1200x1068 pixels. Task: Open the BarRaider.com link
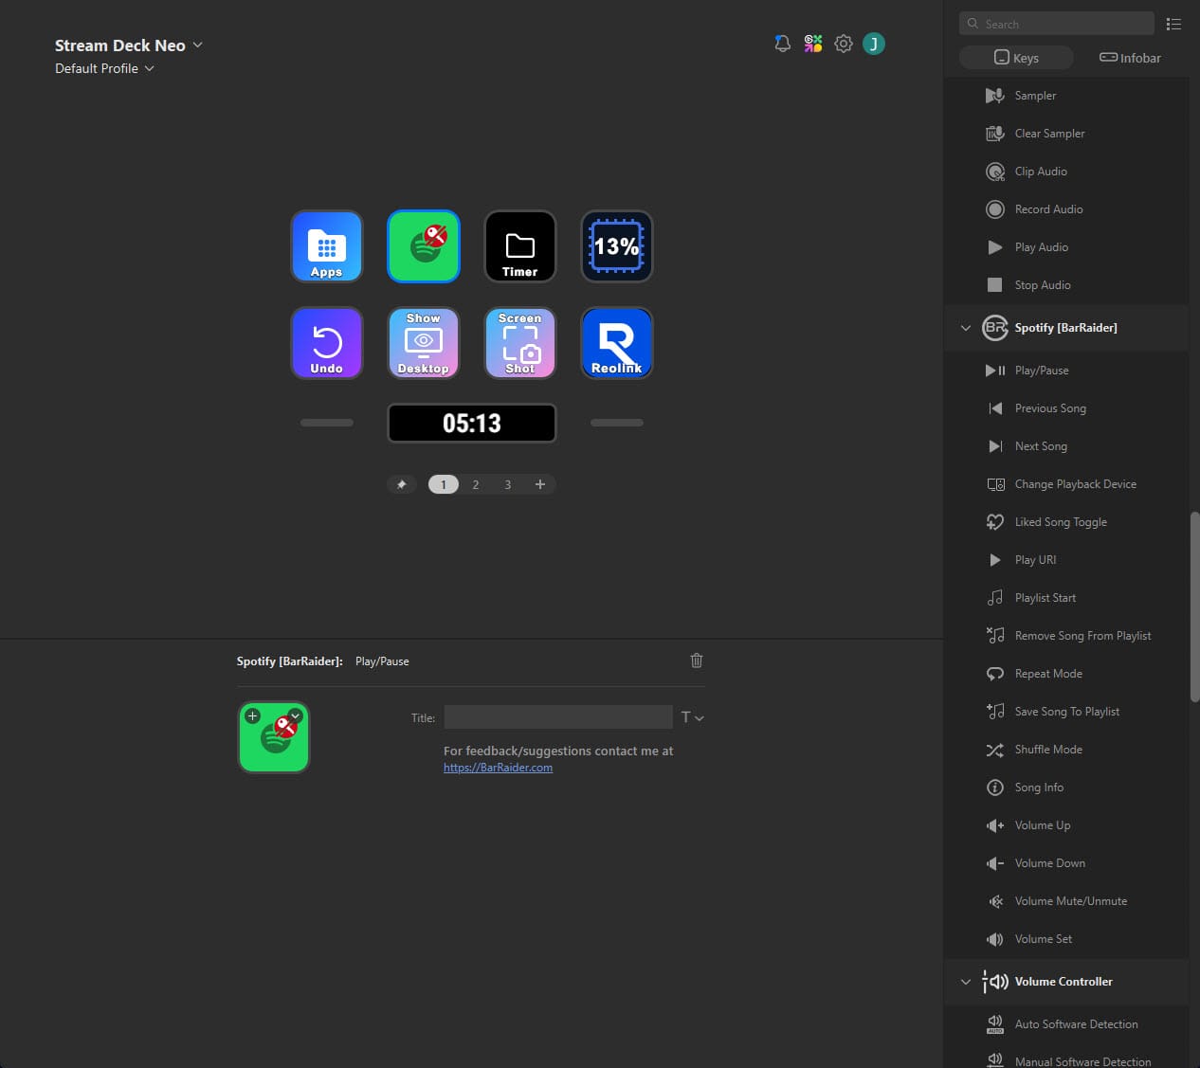(x=498, y=768)
